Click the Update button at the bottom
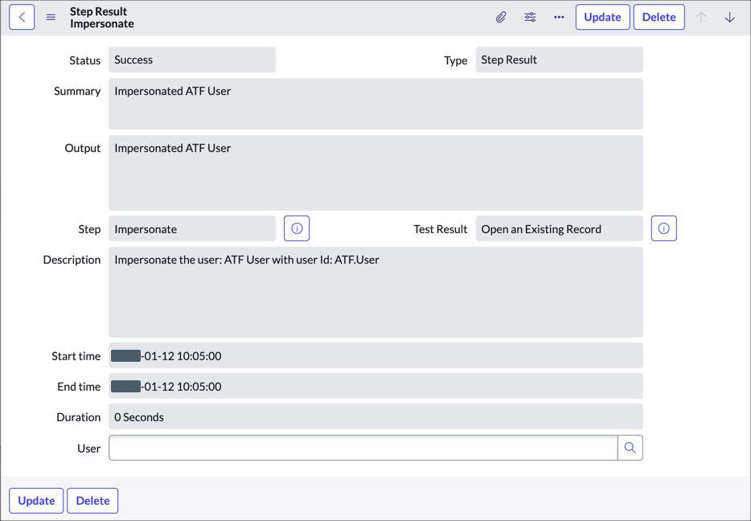 pos(35,500)
